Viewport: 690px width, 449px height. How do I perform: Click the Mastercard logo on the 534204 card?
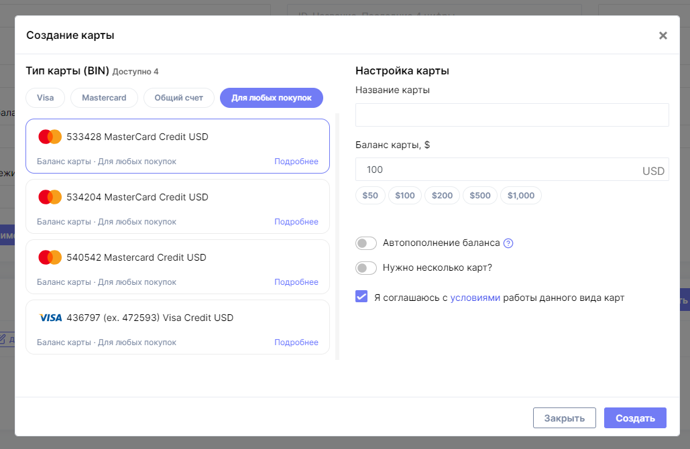tap(50, 197)
